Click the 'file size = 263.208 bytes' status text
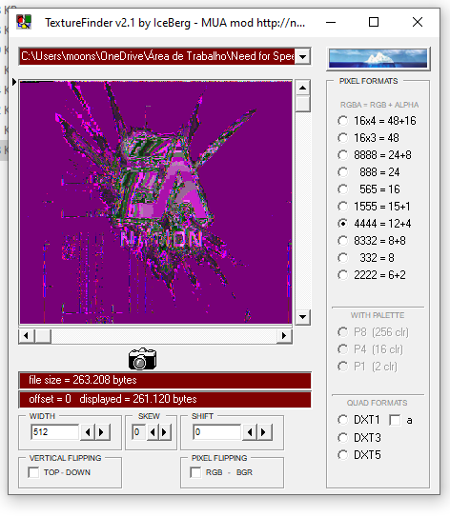Image resolution: width=450 pixels, height=517 pixels. coord(83,380)
